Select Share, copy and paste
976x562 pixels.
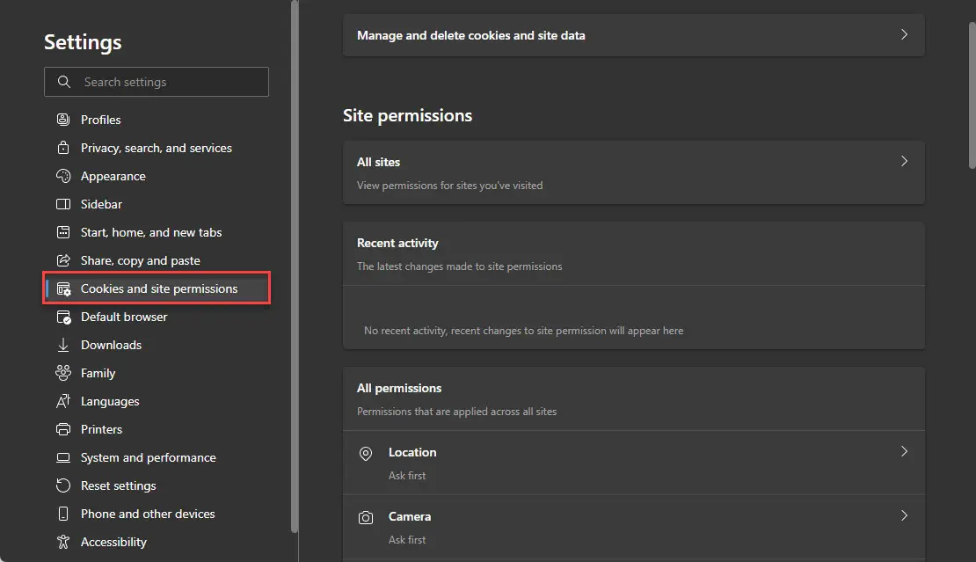coord(157,260)
